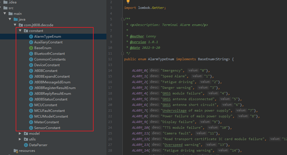Click the DataParser class icon
This screenshot has width=287, height=155.
26,145
